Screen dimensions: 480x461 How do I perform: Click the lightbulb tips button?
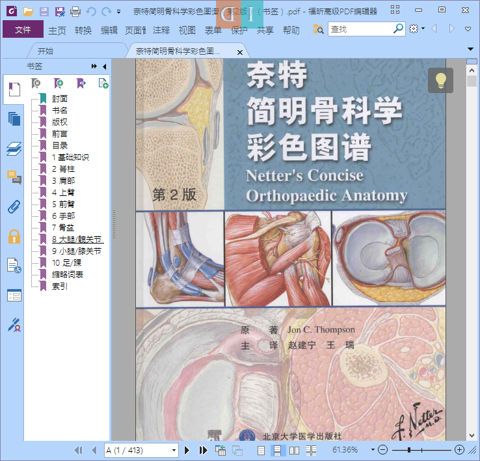tap(440, 80)
